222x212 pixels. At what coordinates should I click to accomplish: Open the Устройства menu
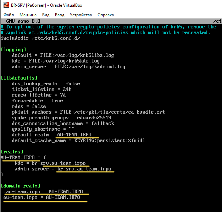tap(81, 15)
